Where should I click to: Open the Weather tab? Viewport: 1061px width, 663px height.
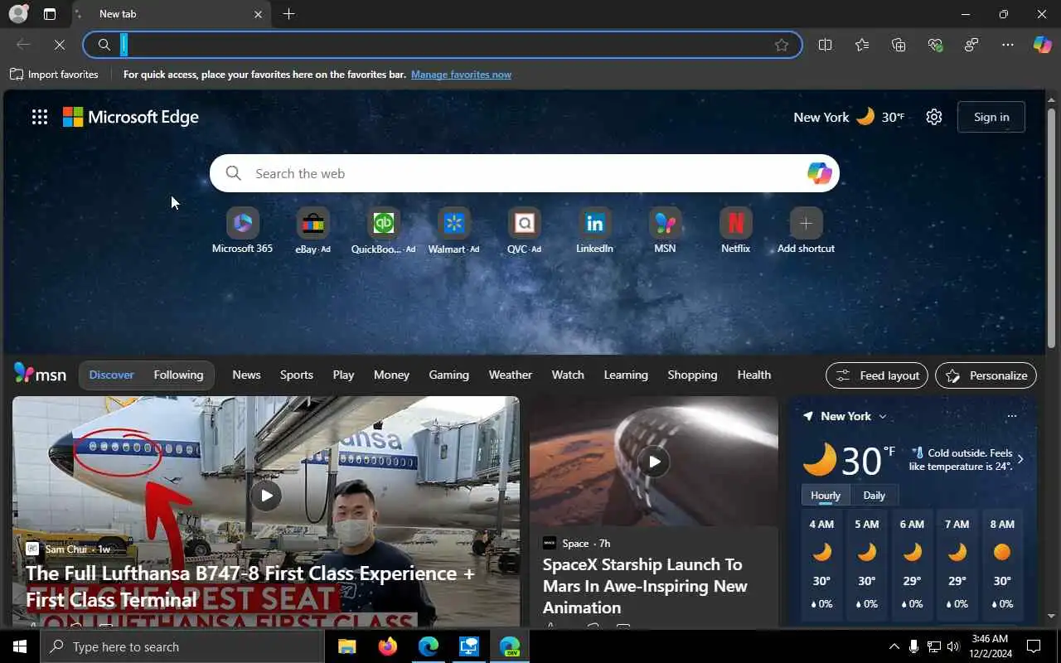click(510, 375)
